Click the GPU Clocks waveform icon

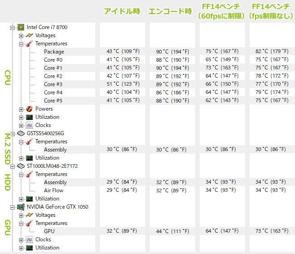29,239
